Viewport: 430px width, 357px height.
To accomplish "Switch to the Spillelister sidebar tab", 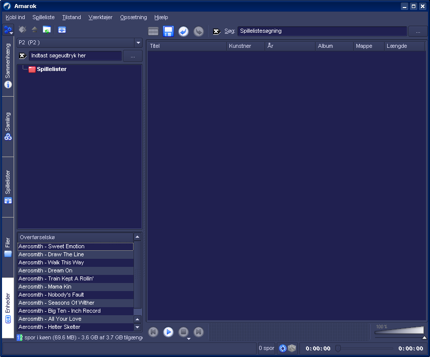I will (x=8, y=187).
